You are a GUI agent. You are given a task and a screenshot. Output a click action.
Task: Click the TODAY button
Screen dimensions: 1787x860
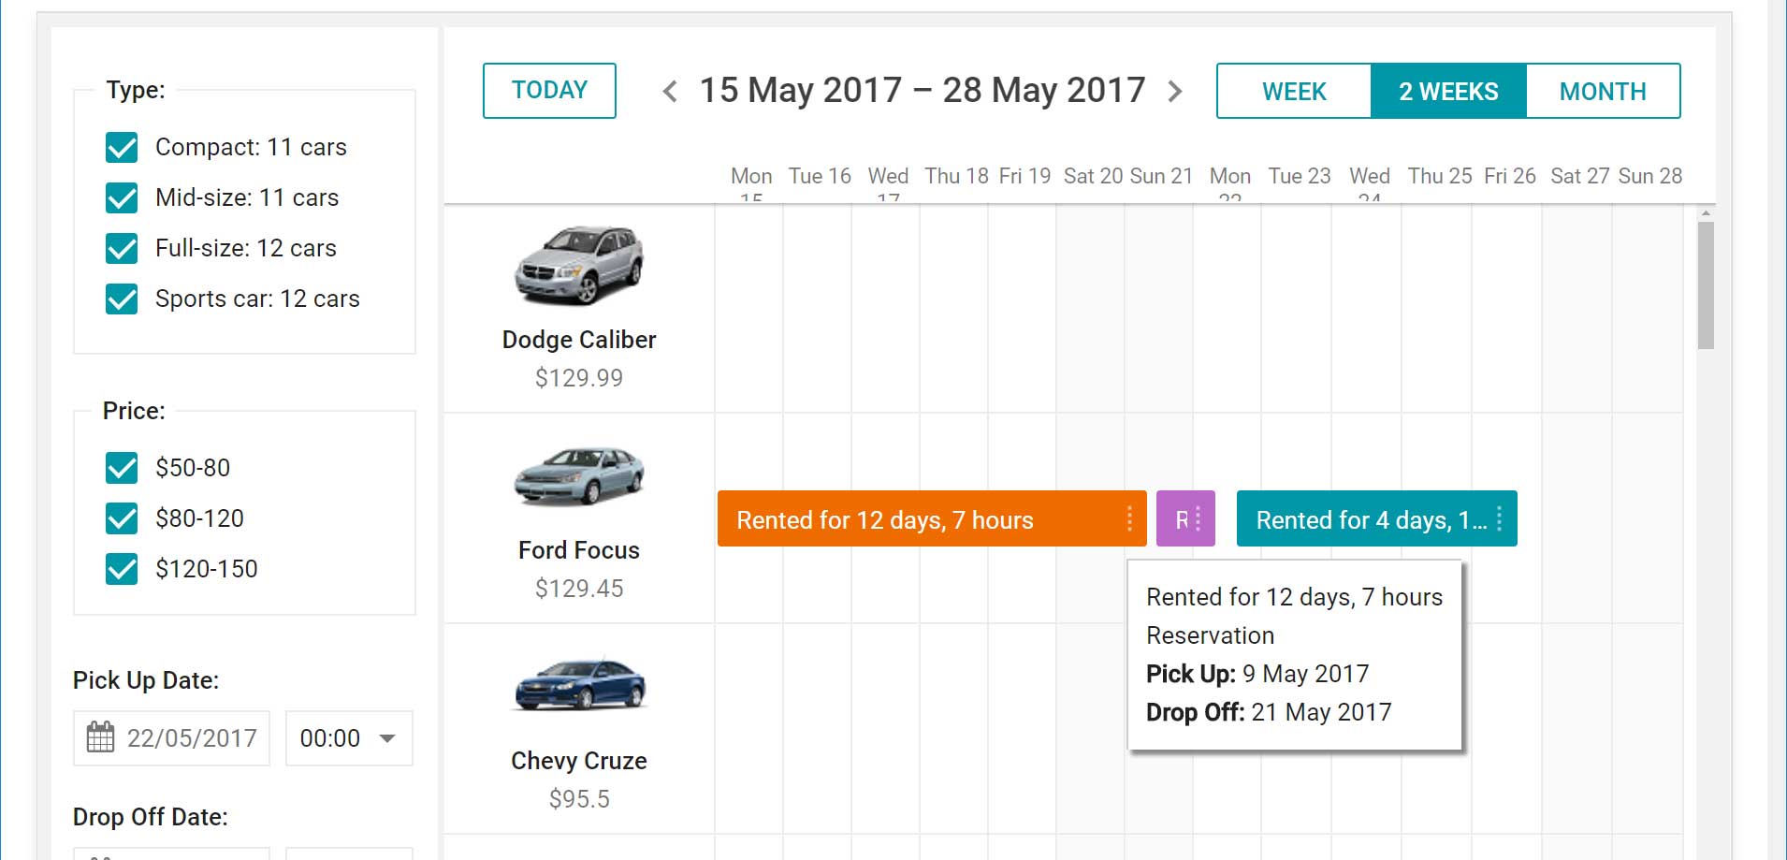548,90
